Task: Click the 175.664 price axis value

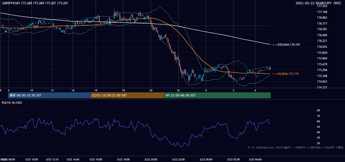Action: pos(322,58)
